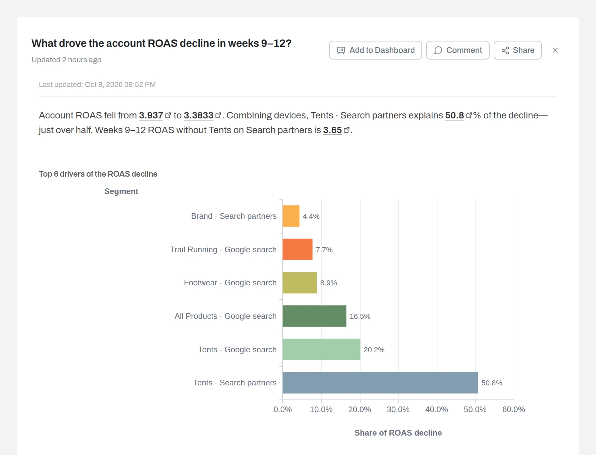
Task: Open the 3.3833 ROAS value link
Action: coord(199,115)
